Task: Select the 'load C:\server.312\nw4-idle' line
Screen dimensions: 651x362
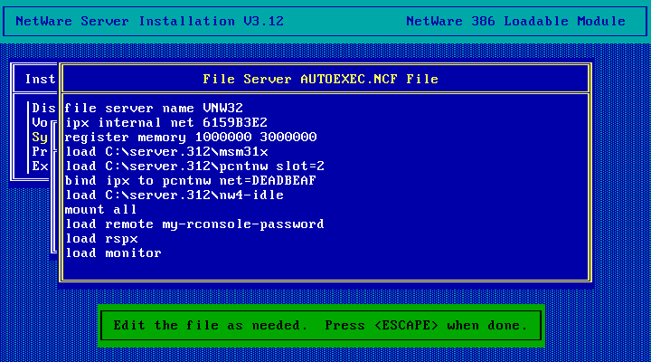Action: (x=174, y=195)
